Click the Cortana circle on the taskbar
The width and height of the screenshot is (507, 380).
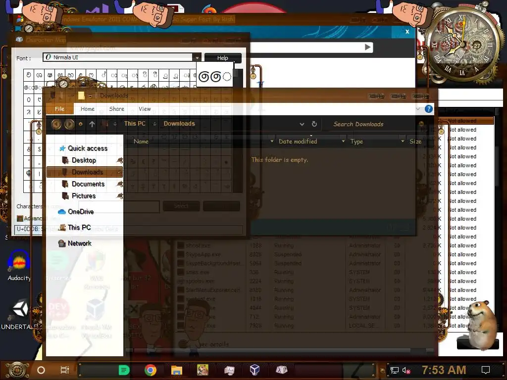pyautogui.click(x=41, y=370)
